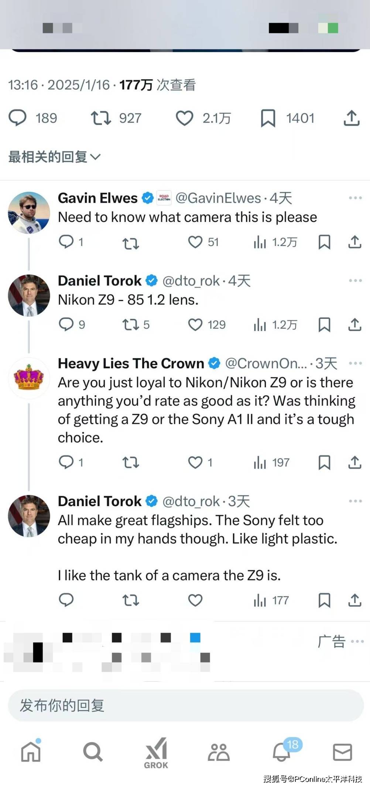
Task: Like Daniel Torok's Nikon Z9 reply
Action: click(195, 325)
